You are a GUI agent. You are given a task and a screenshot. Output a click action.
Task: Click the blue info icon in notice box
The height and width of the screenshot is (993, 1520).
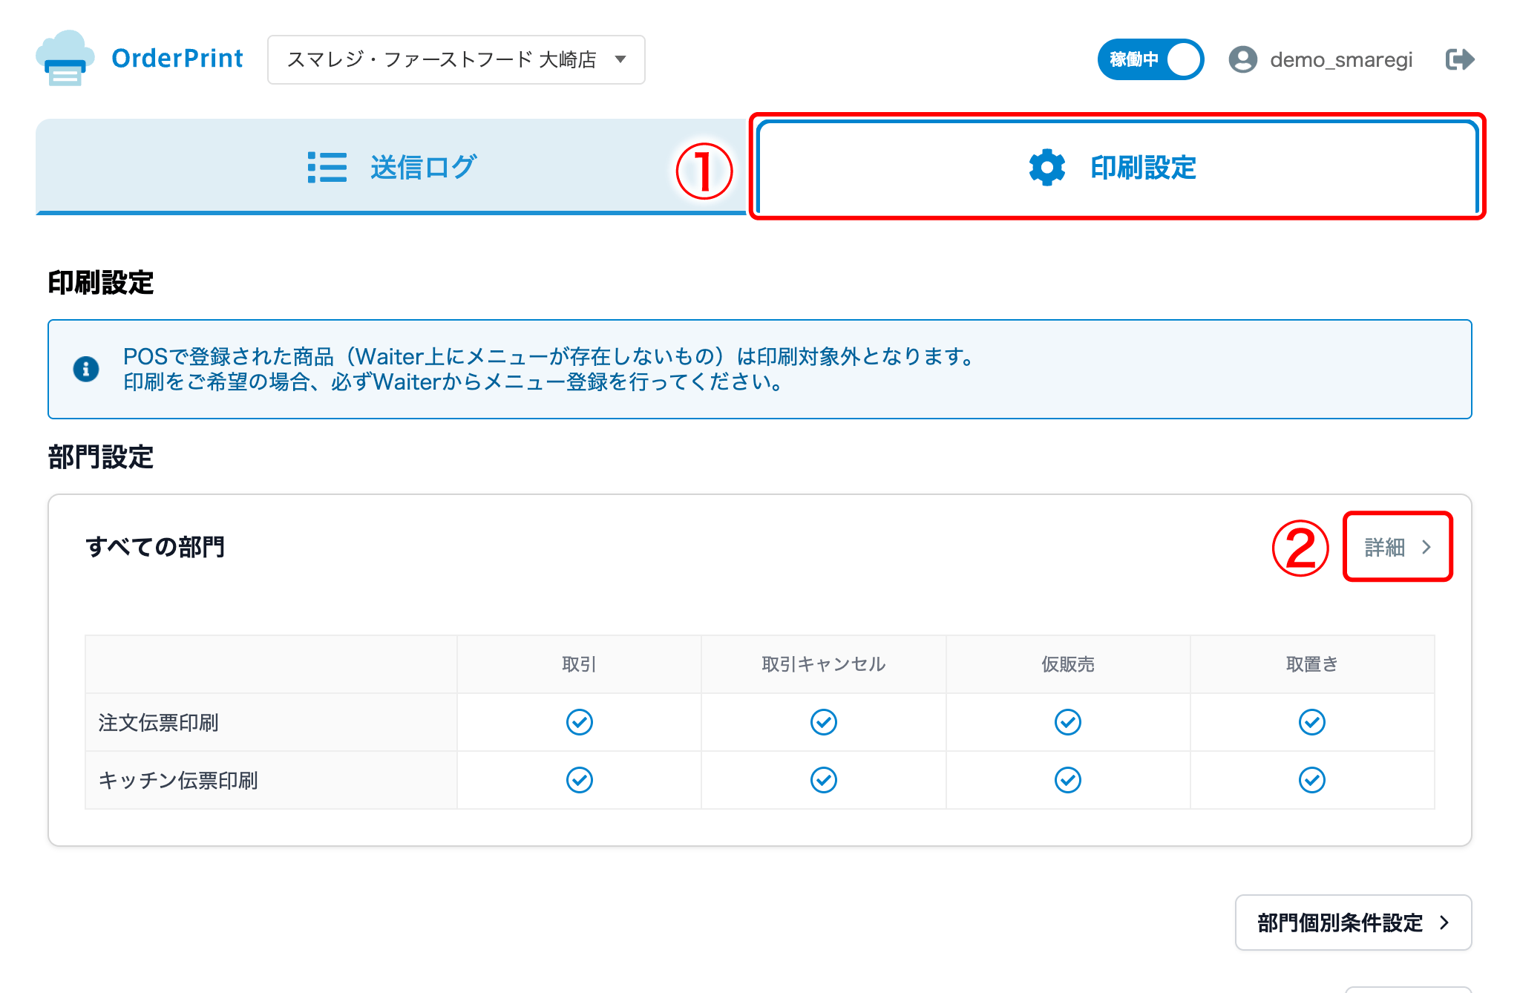tap(86, 369)
